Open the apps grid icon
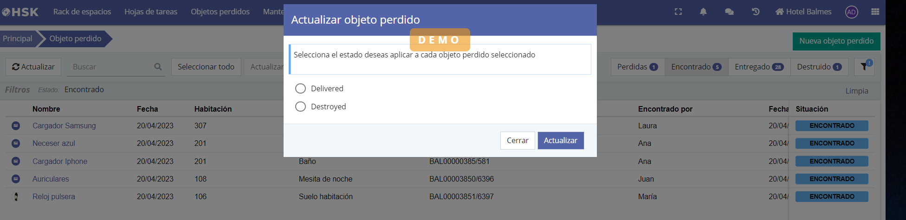 pos(875,12)
